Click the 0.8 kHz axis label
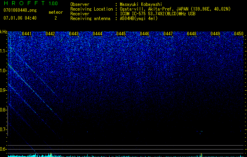 coord(3,110)
